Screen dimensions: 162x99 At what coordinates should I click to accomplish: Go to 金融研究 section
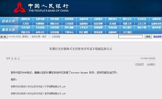tap(84, 24)
